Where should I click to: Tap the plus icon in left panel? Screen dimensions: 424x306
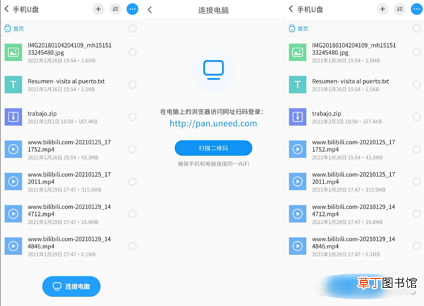point(98,9)
